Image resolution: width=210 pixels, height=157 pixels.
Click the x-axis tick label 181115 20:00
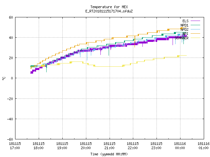point(86,146)
